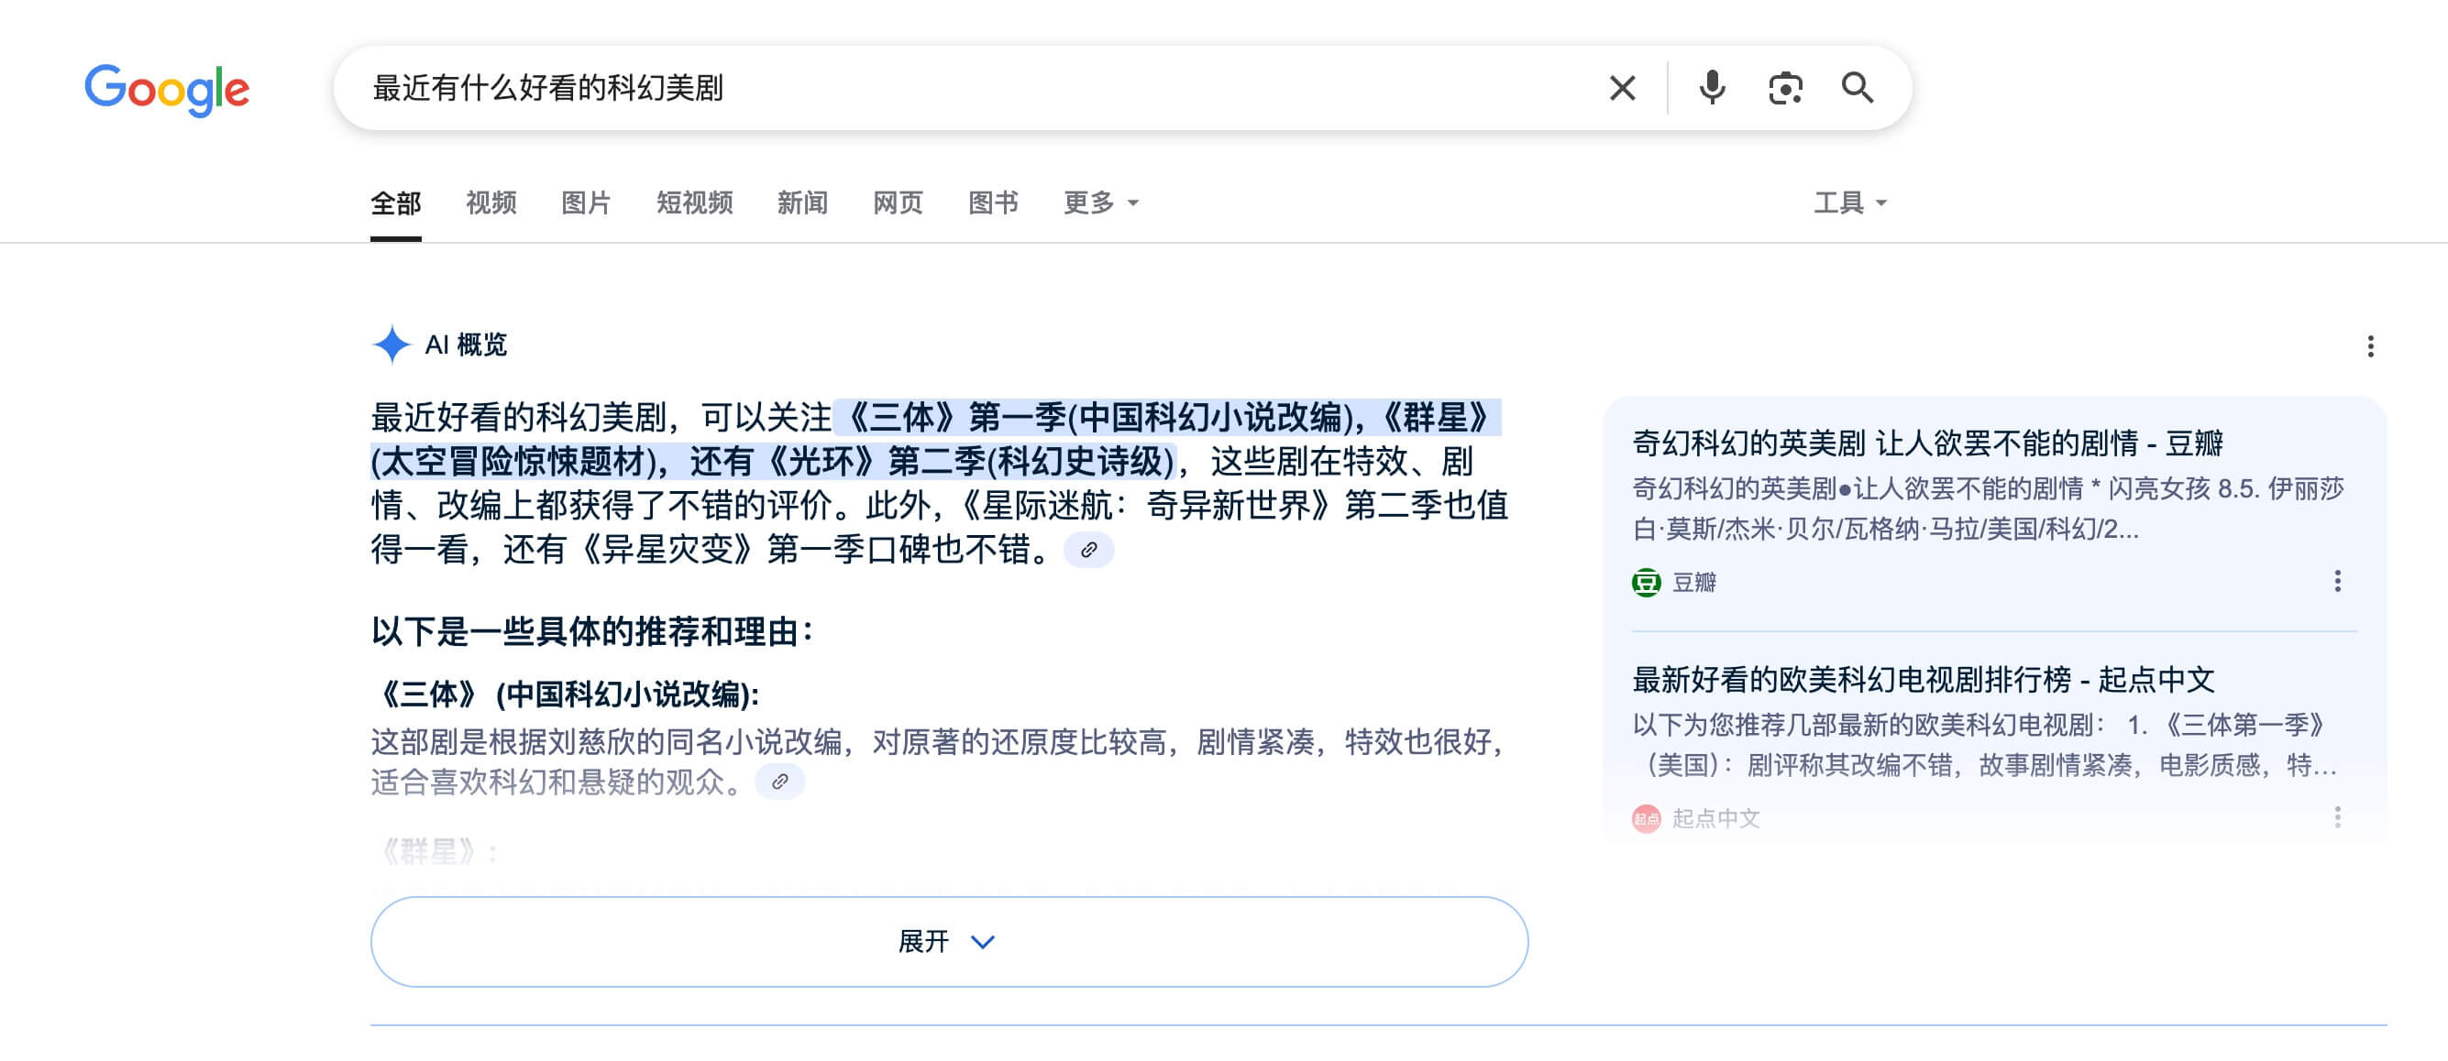This screenshot has width=2448, height=1061.
Task: Click the 起点中文 result snippet text
Action: [x=1984, y=745]
